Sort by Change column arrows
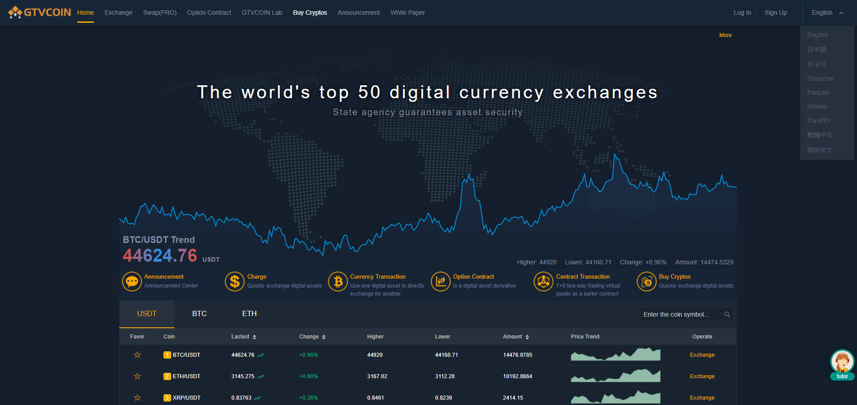Viewport: 857px width, 405px height. [323, 337]
